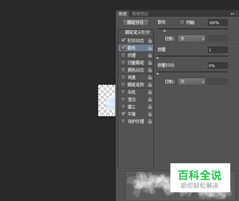This screenshot has height=201, width=239.
Task: Click the 数量 value field
Action: 218,50
